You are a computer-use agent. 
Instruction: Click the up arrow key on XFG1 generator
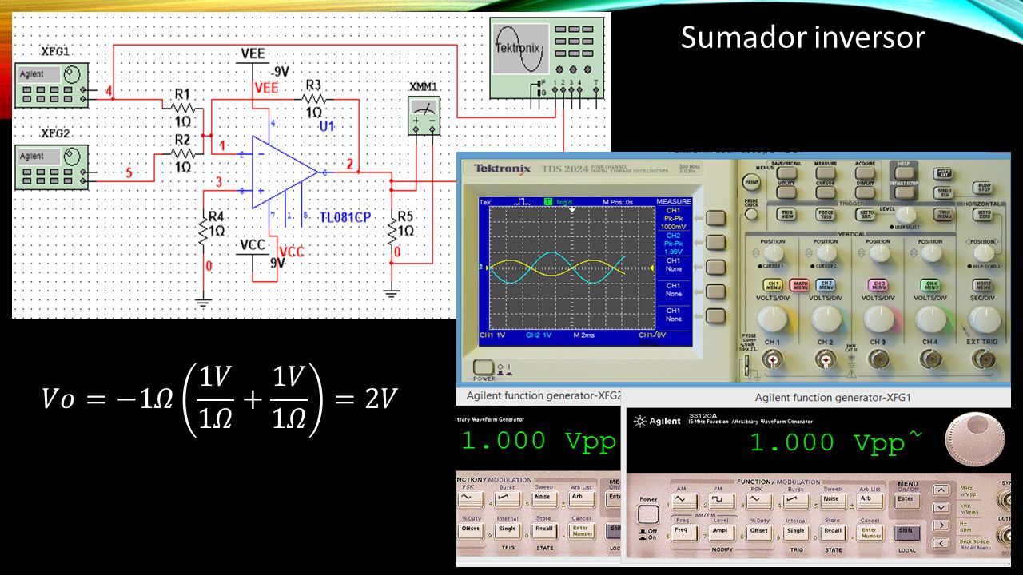941,490
